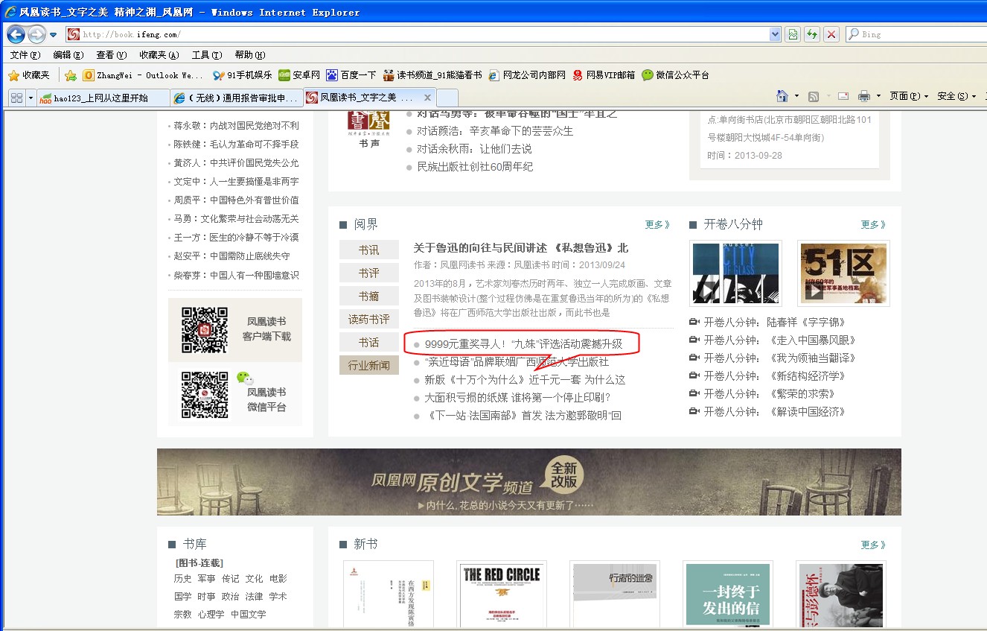
Task: Click the Read Mail envelope icon
Action: coord(843,96)
